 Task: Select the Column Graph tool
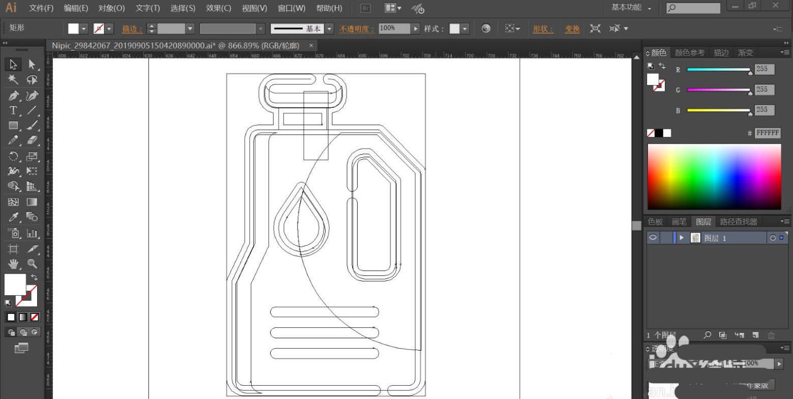pos(32,233)
